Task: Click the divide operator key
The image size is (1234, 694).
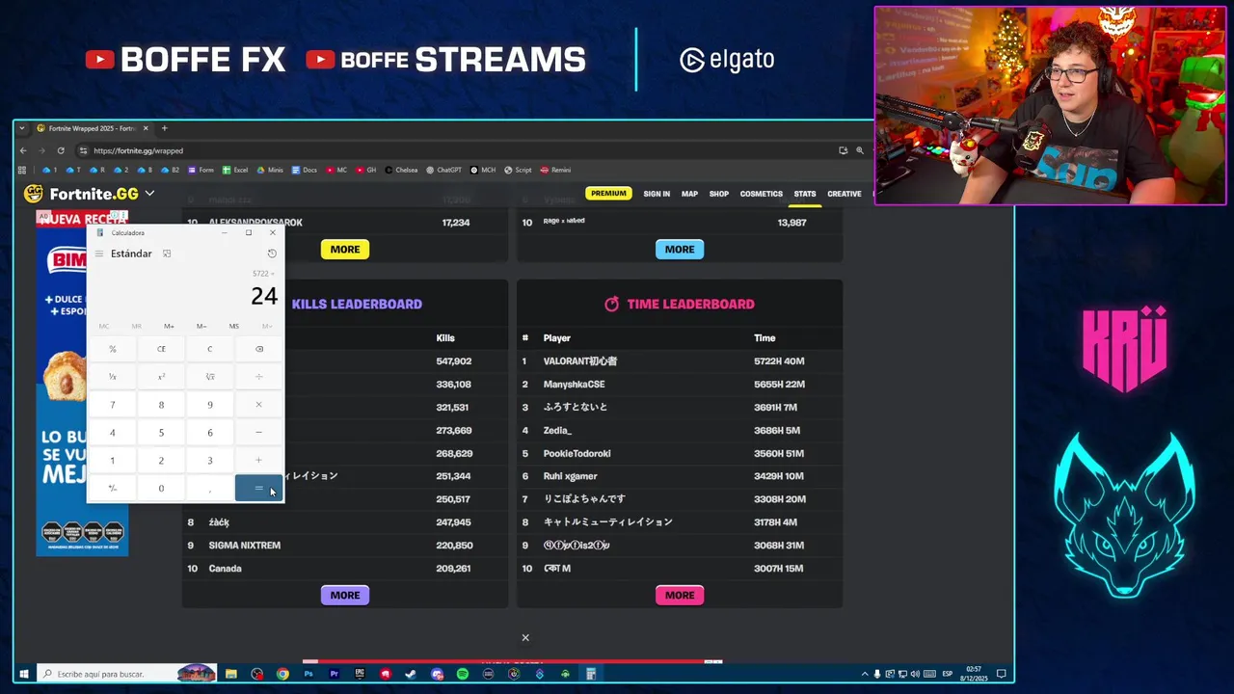Action: pos(258,377)
